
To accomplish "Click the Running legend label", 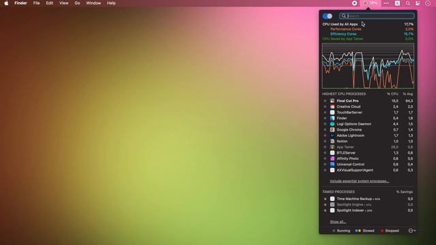I will 343,231.
